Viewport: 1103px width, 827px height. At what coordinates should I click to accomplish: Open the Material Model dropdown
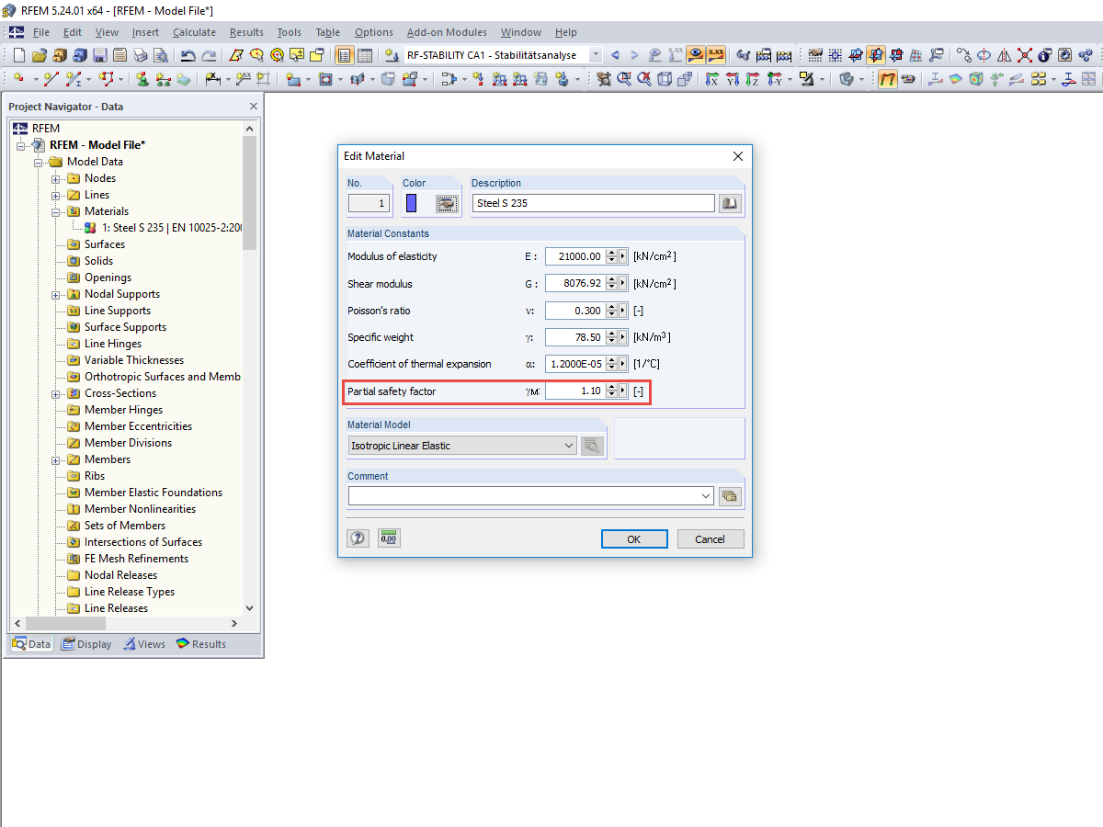(x=568, y=445)
